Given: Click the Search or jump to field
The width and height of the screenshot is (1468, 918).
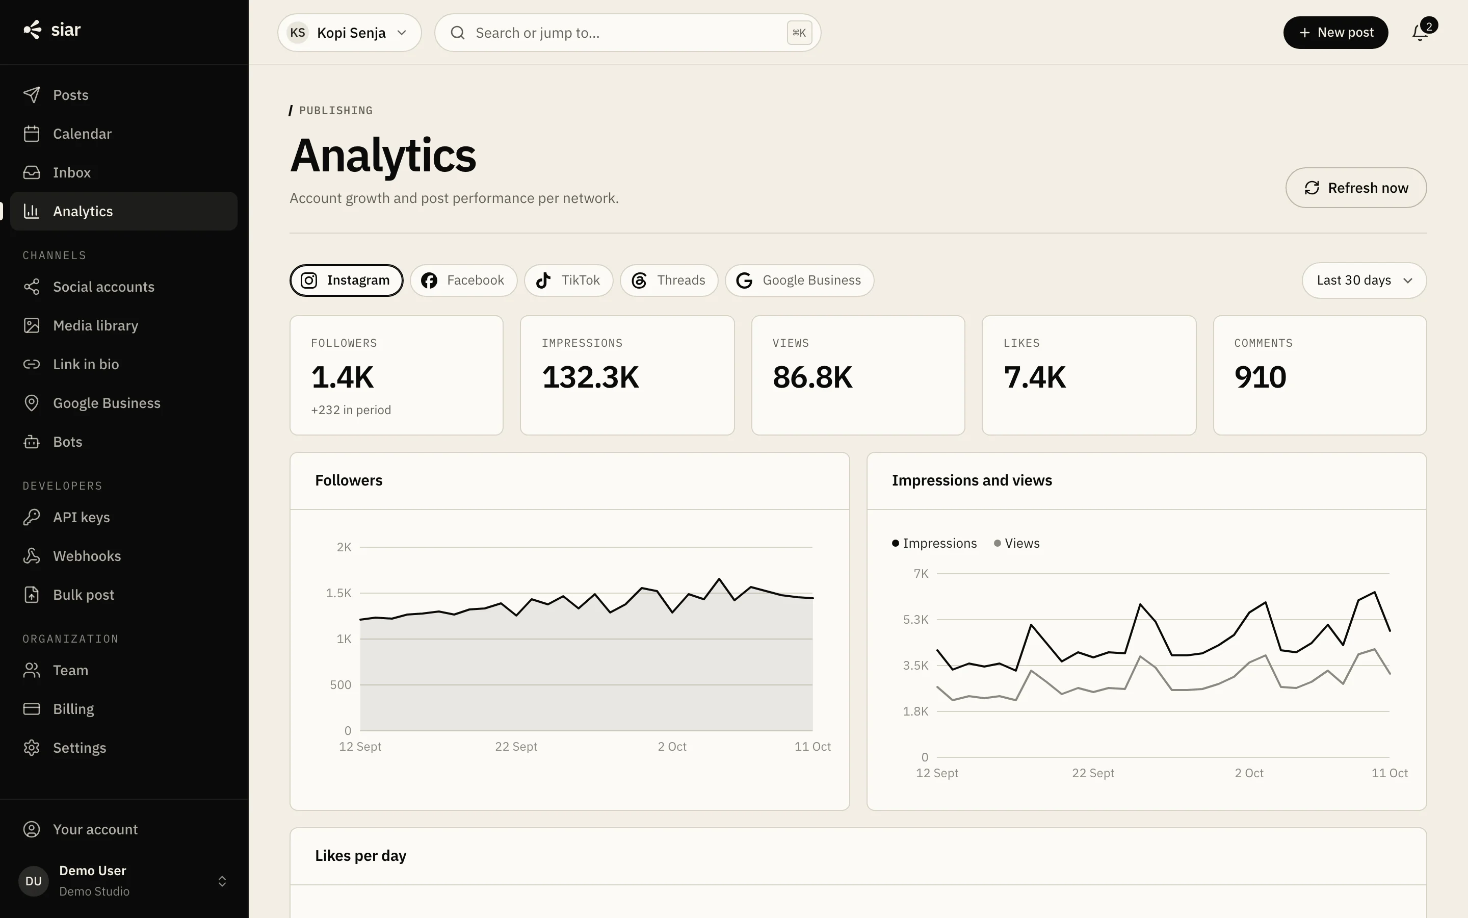Looking at the screenshot, I should [x=628, y=33].
